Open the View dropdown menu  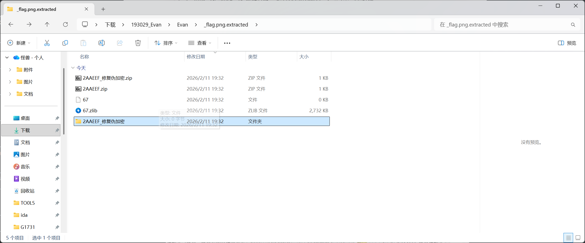click(x=200, y=43)
